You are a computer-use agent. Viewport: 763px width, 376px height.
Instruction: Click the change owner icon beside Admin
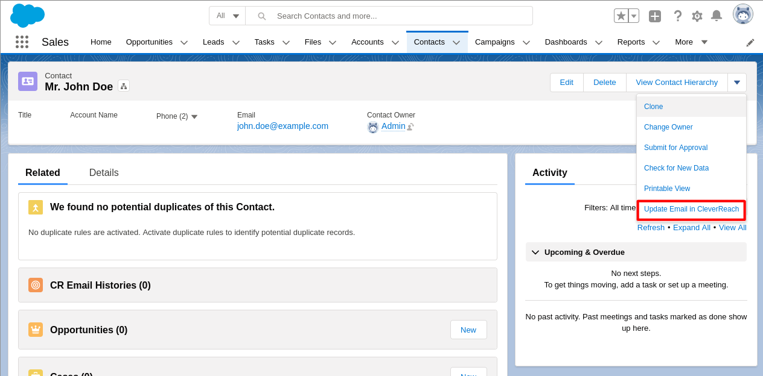pyautogui.click(x=410, y=127)
